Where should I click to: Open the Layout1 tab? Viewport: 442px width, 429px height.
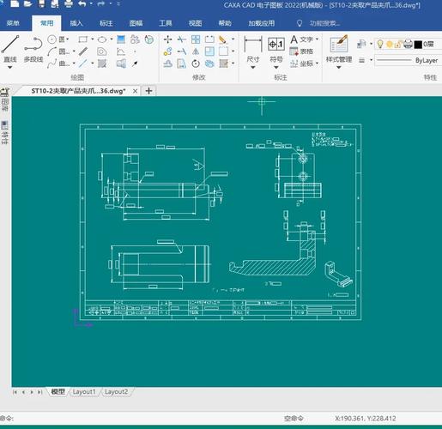(x=84, y=392)
